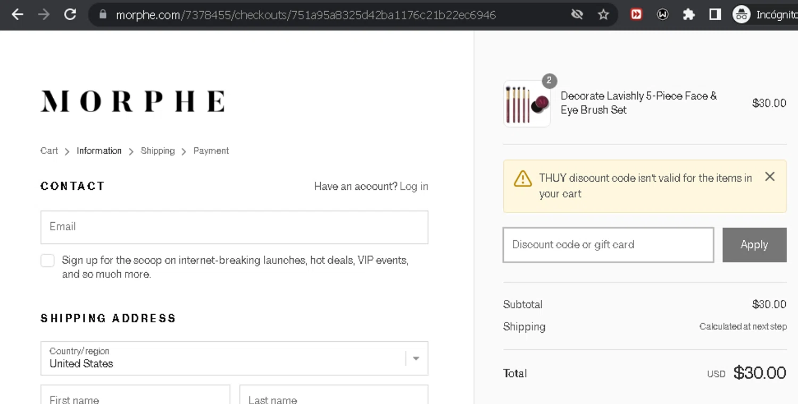Image resolution: width=798 pixels, height=404 pixels.
Task: Click the brush set product thumbnail
Action: 527,104
